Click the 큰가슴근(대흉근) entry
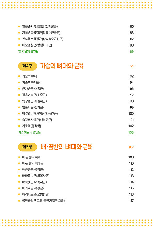Screen dimensions: 154x228 (33, 88)
